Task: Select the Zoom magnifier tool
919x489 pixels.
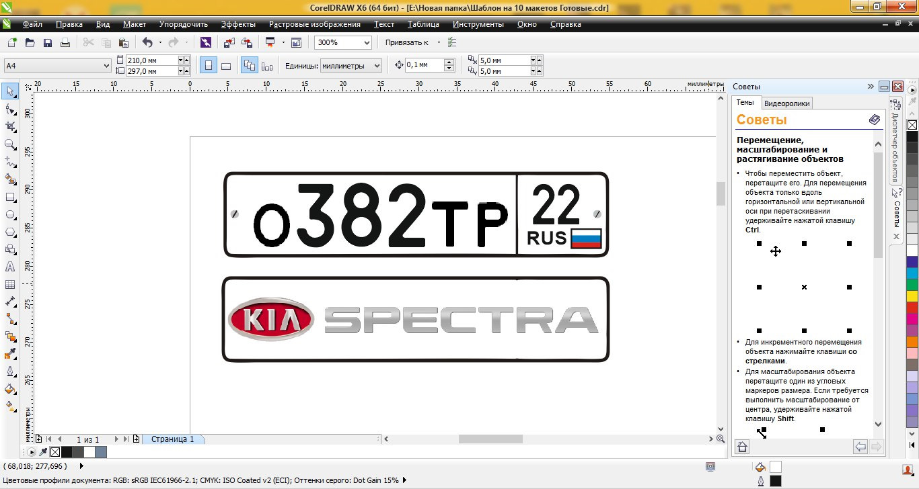Action: point(10,144)
